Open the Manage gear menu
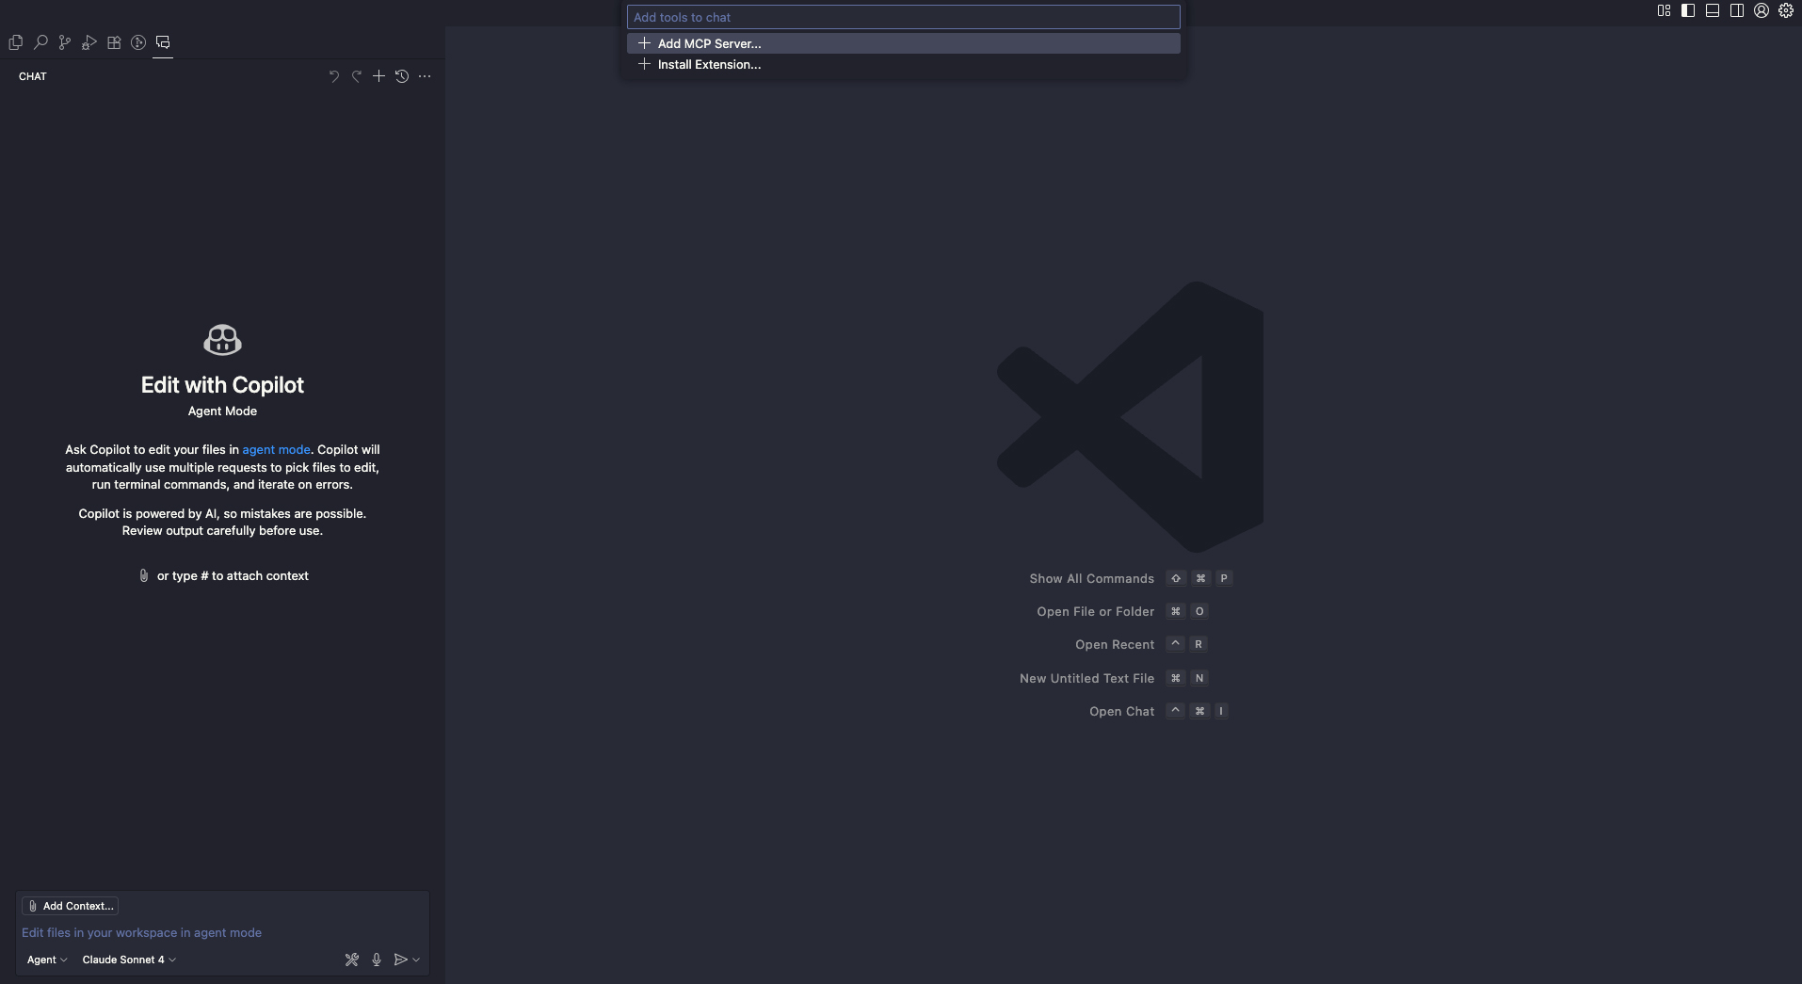Screen dimensions: 1802x984 1786,11
